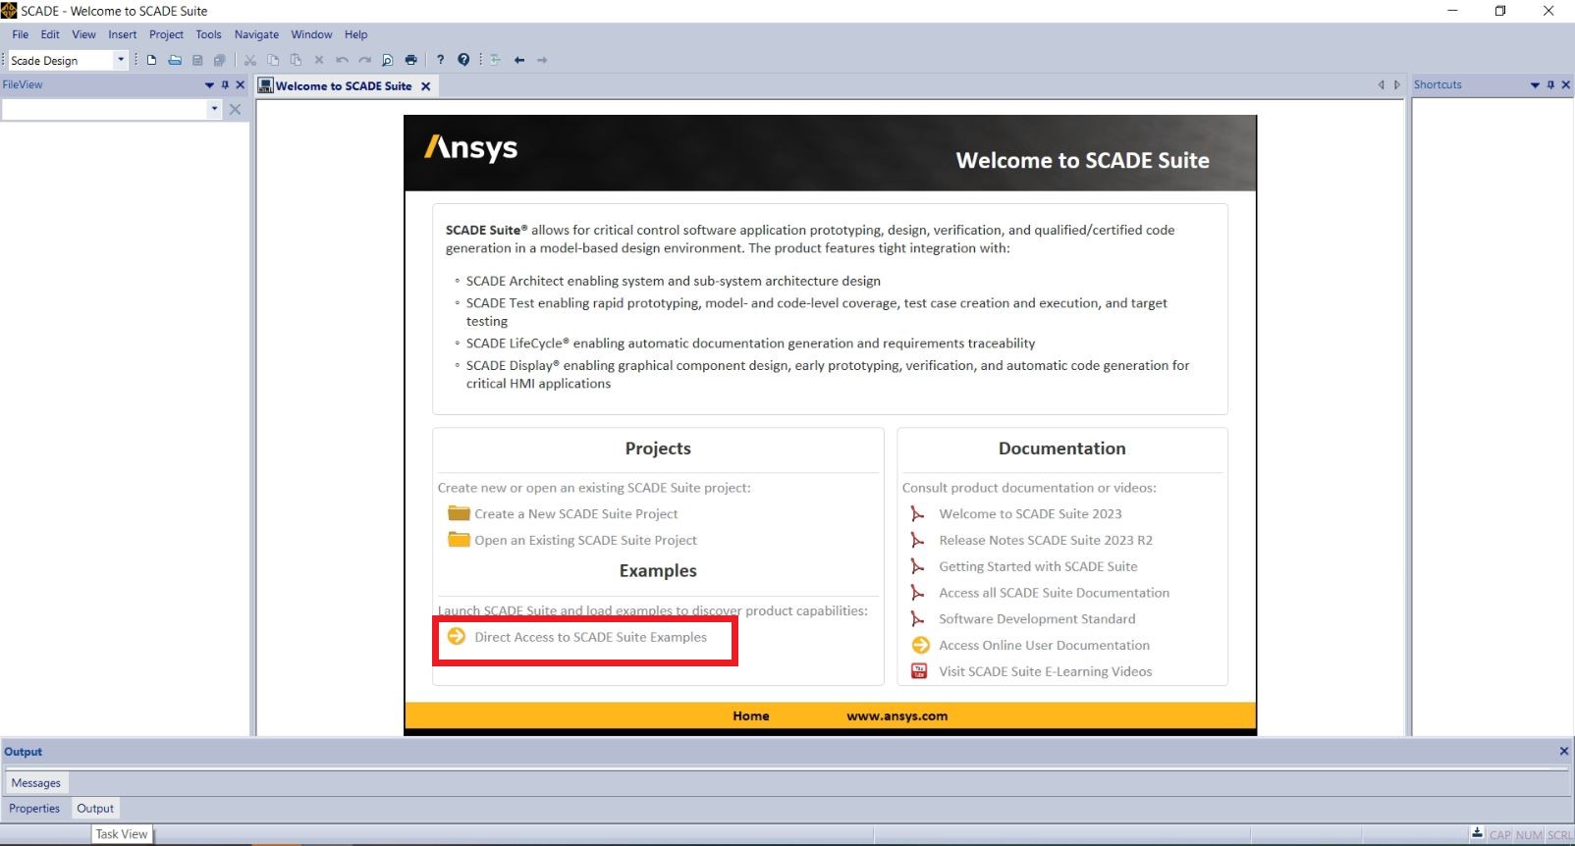Image resolution: width=1575 pixels, height=846 pixels.
Task: Open the Project menu
Action: 166,34
